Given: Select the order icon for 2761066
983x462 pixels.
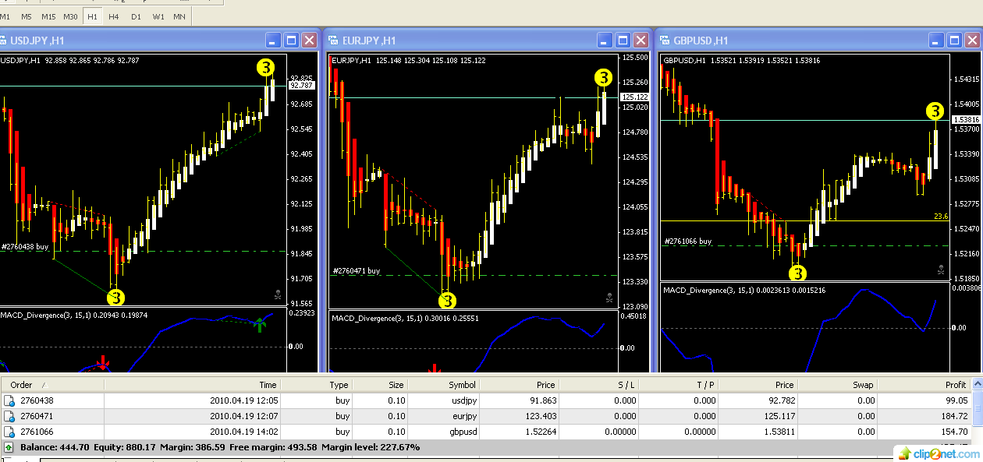Looking at the screenshot, I should [9, 432].
